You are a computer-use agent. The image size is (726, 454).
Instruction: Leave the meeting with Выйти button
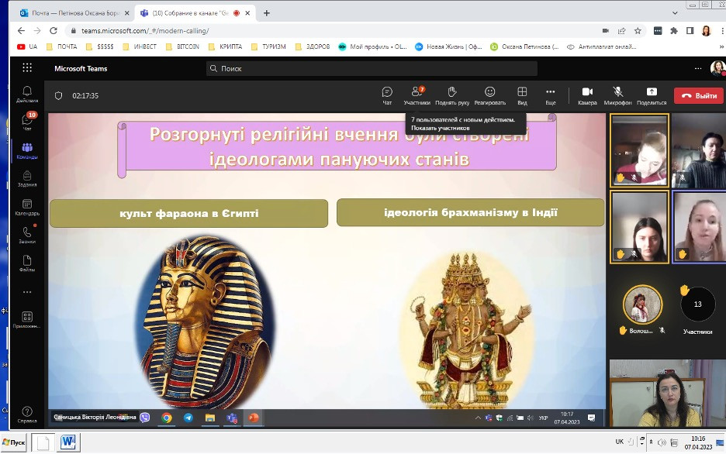(x=699, y=96)
